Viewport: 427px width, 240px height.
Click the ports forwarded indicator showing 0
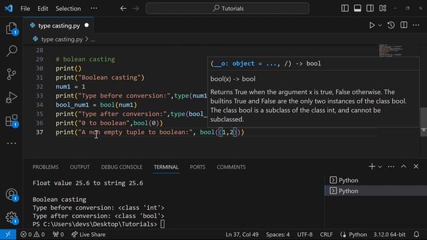[58, 234]
